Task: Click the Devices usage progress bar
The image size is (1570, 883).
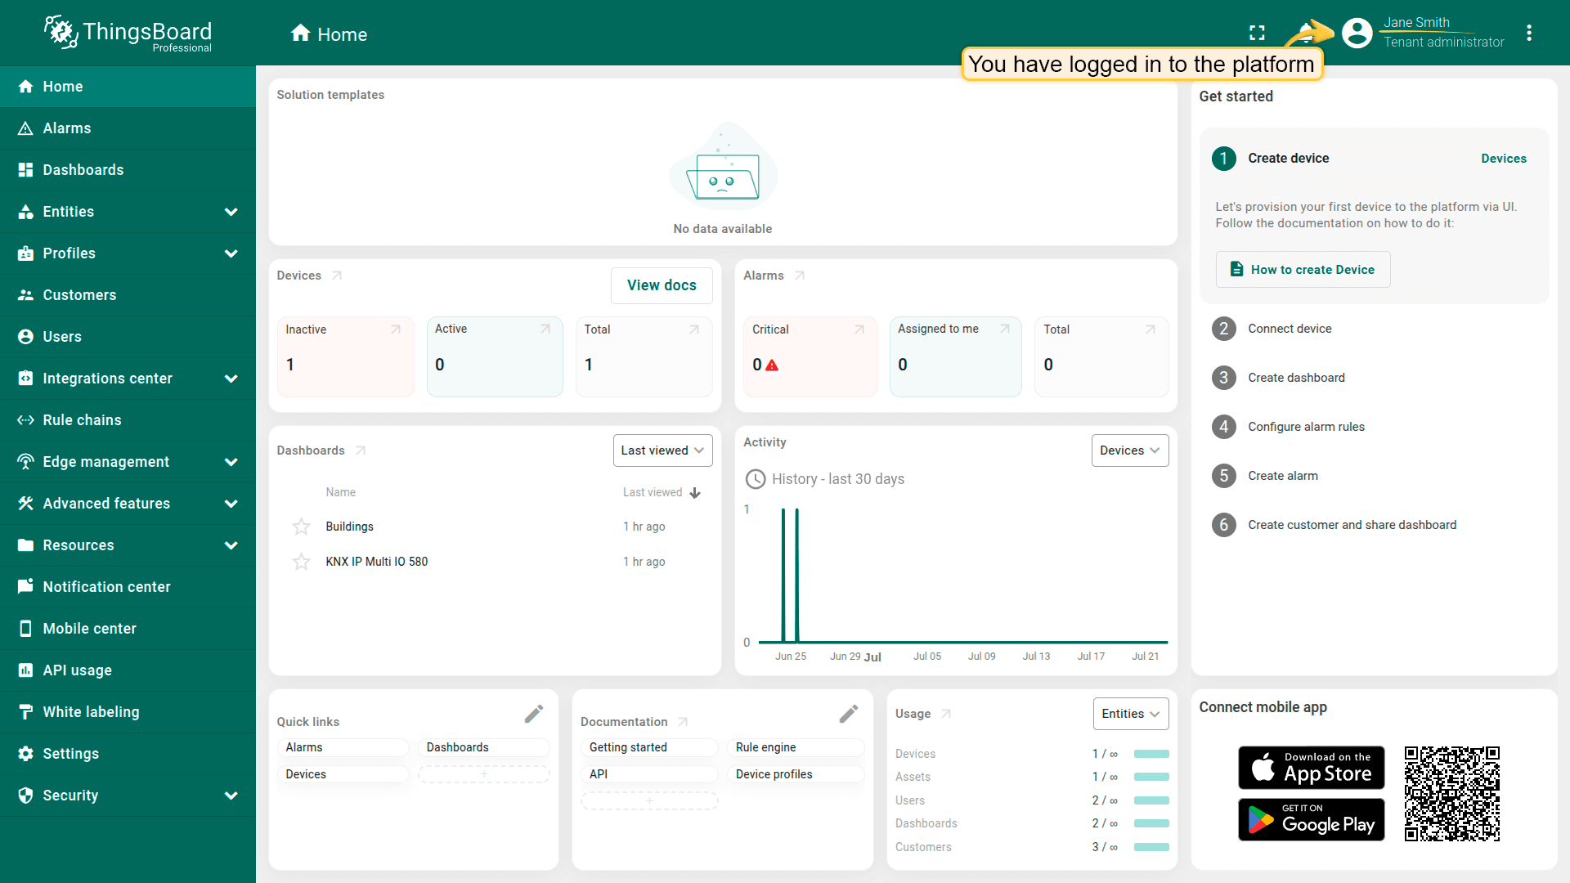Action: tap(1151, 754)
